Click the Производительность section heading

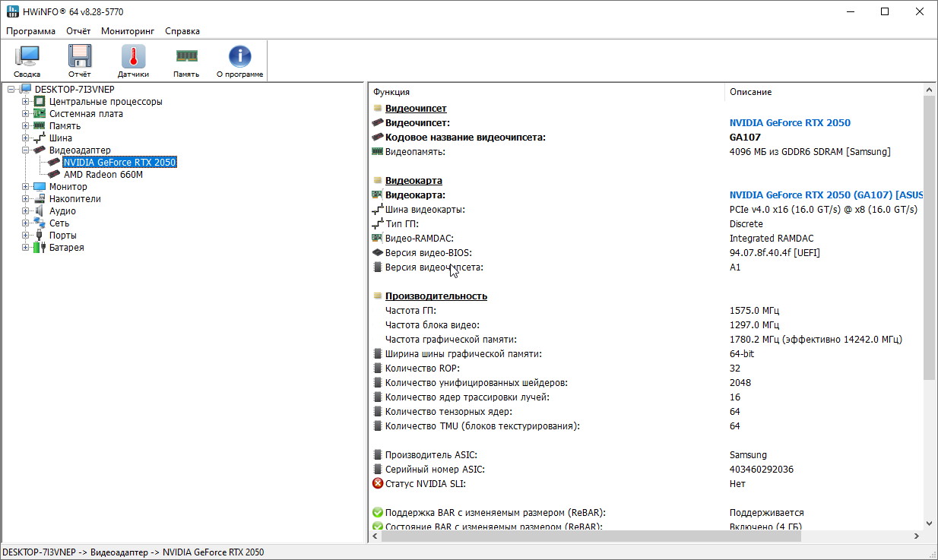click(x=436, y=296)
